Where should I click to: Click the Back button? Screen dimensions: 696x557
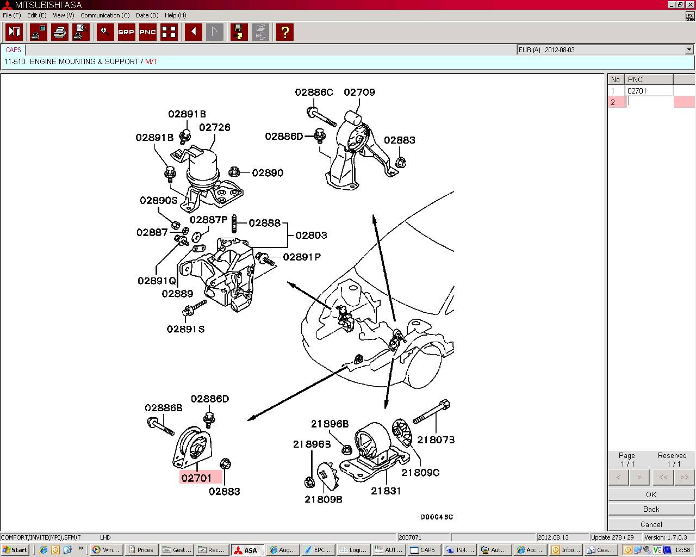point(651,509)
